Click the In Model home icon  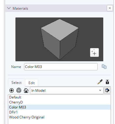26,91
